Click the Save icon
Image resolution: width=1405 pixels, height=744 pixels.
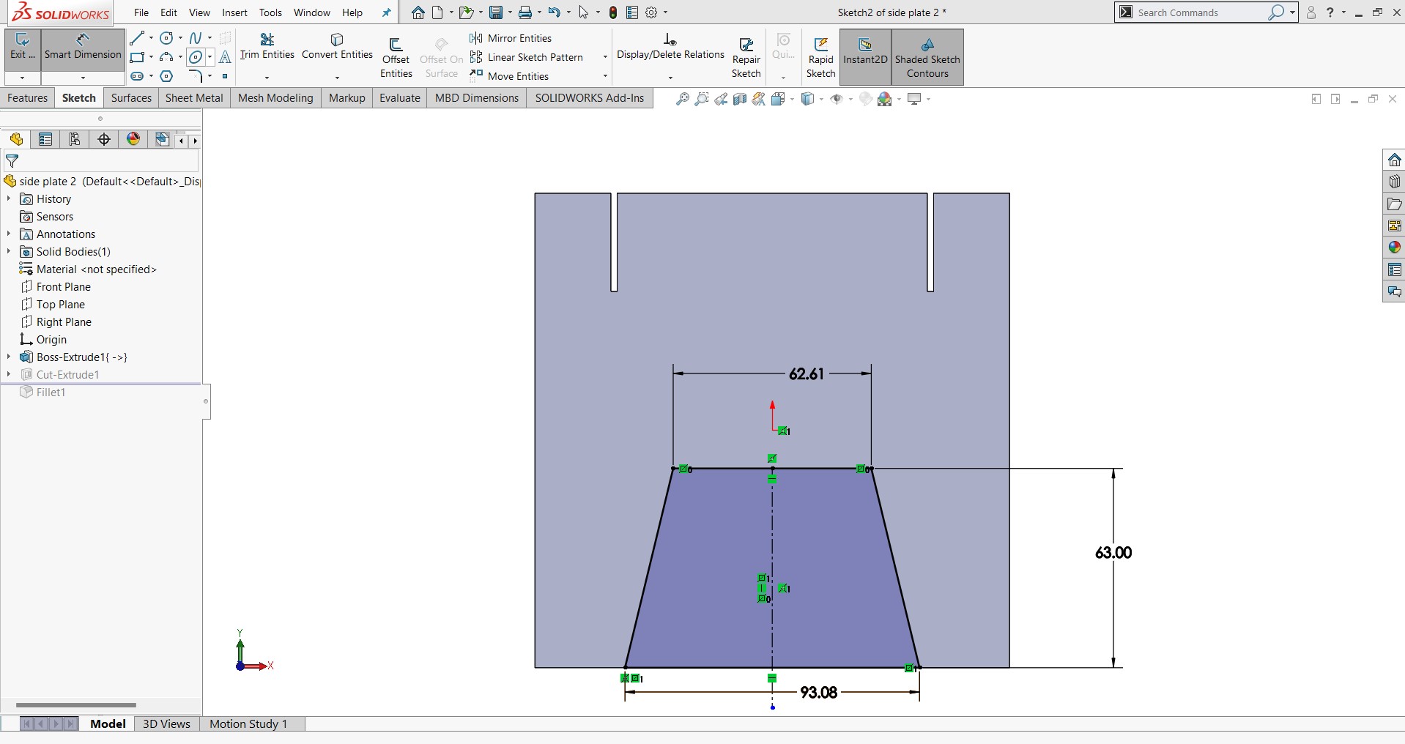(x=496, y=12)
